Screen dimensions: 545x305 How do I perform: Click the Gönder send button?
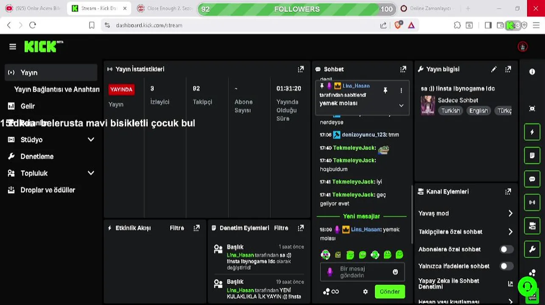click(x=390, y=291)
